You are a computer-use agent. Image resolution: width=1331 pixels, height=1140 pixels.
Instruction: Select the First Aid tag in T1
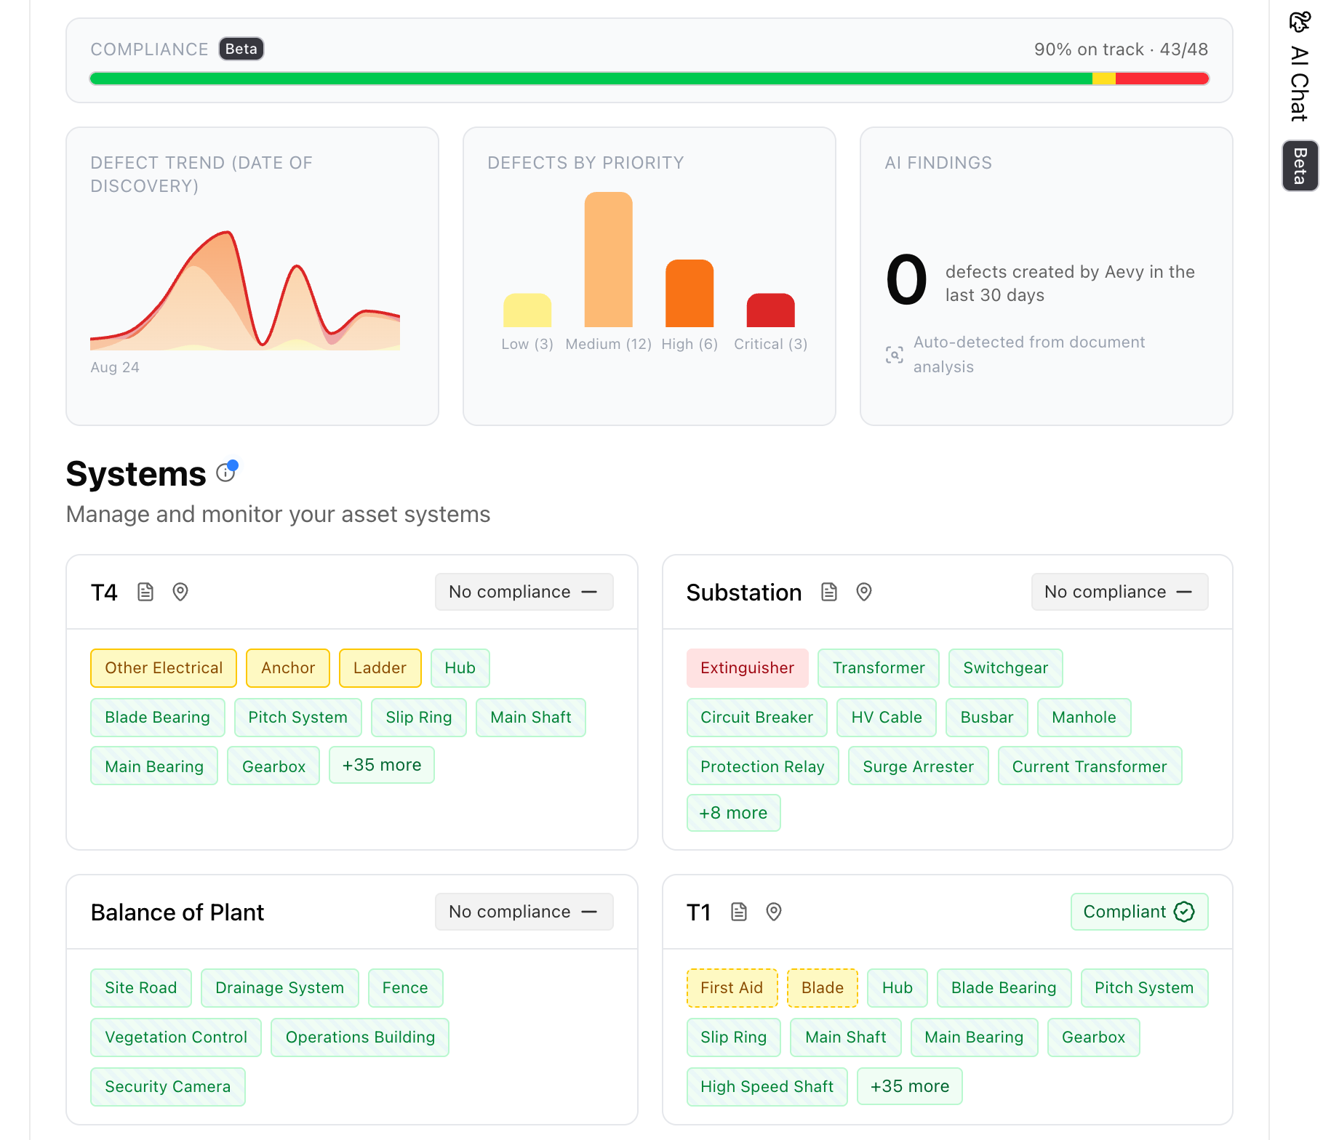click(732, 988)
